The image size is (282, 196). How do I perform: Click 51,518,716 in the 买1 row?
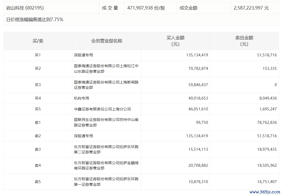click(267, 55)
